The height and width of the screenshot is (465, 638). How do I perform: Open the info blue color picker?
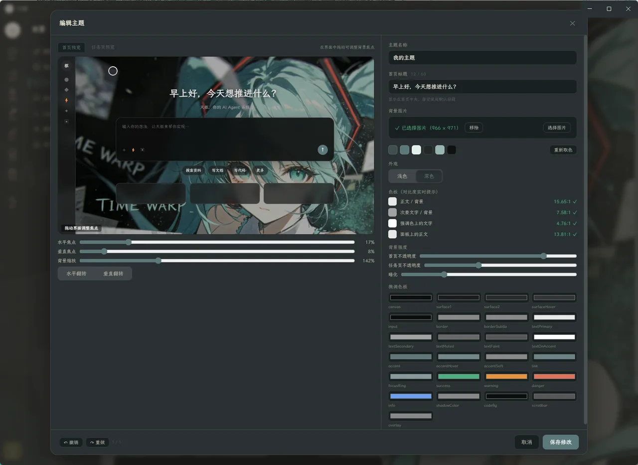(411, 396)
